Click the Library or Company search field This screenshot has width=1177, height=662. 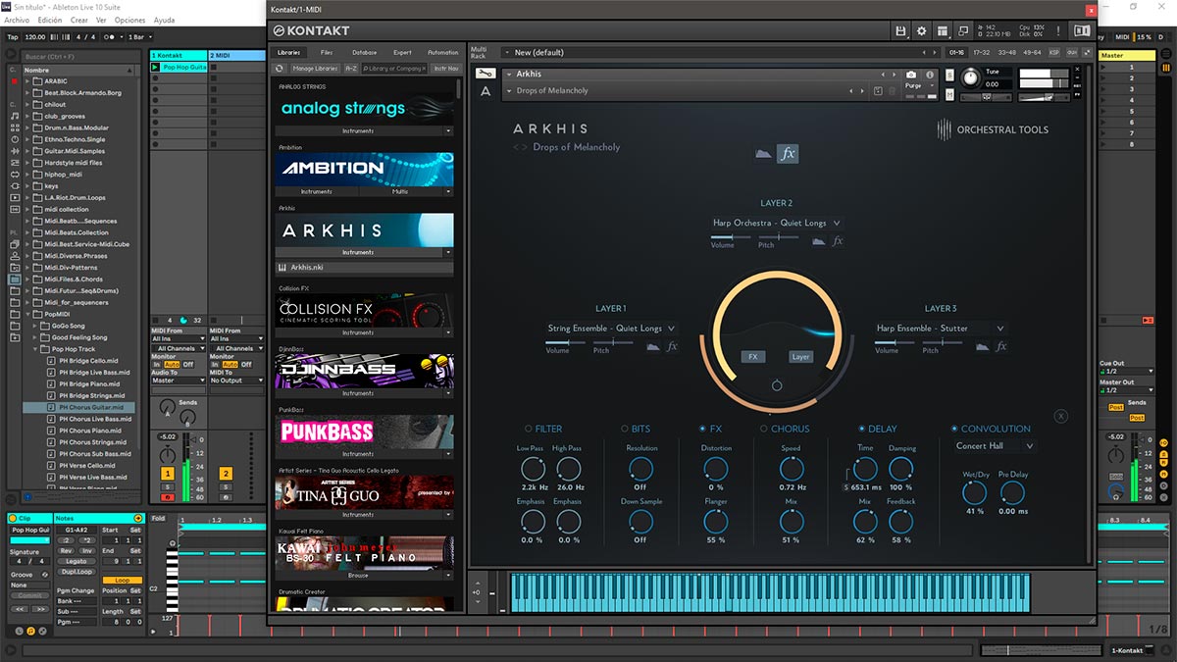coord(394,69)
